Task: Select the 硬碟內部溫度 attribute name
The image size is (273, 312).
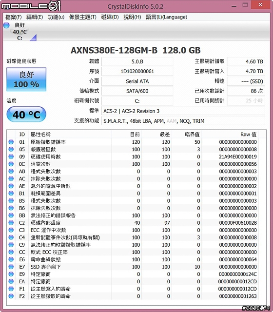Action: point(45,223)
